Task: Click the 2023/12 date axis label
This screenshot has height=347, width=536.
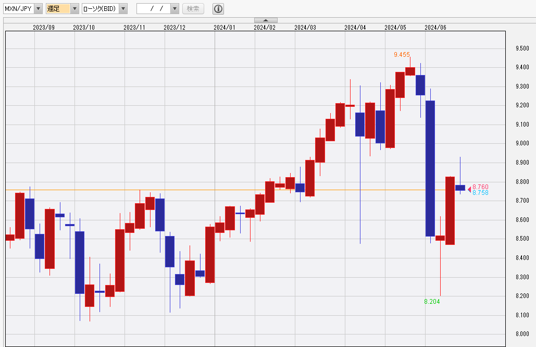Action: (174, 27)
